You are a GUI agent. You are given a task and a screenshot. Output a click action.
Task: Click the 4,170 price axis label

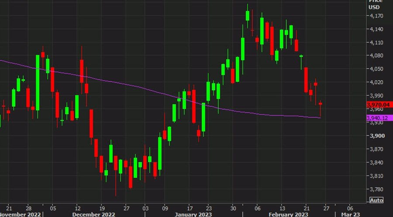[376, 16]
